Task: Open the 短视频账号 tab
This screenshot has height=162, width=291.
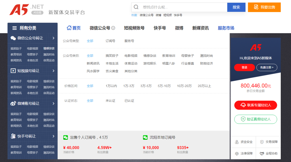Action: point(134,28)
